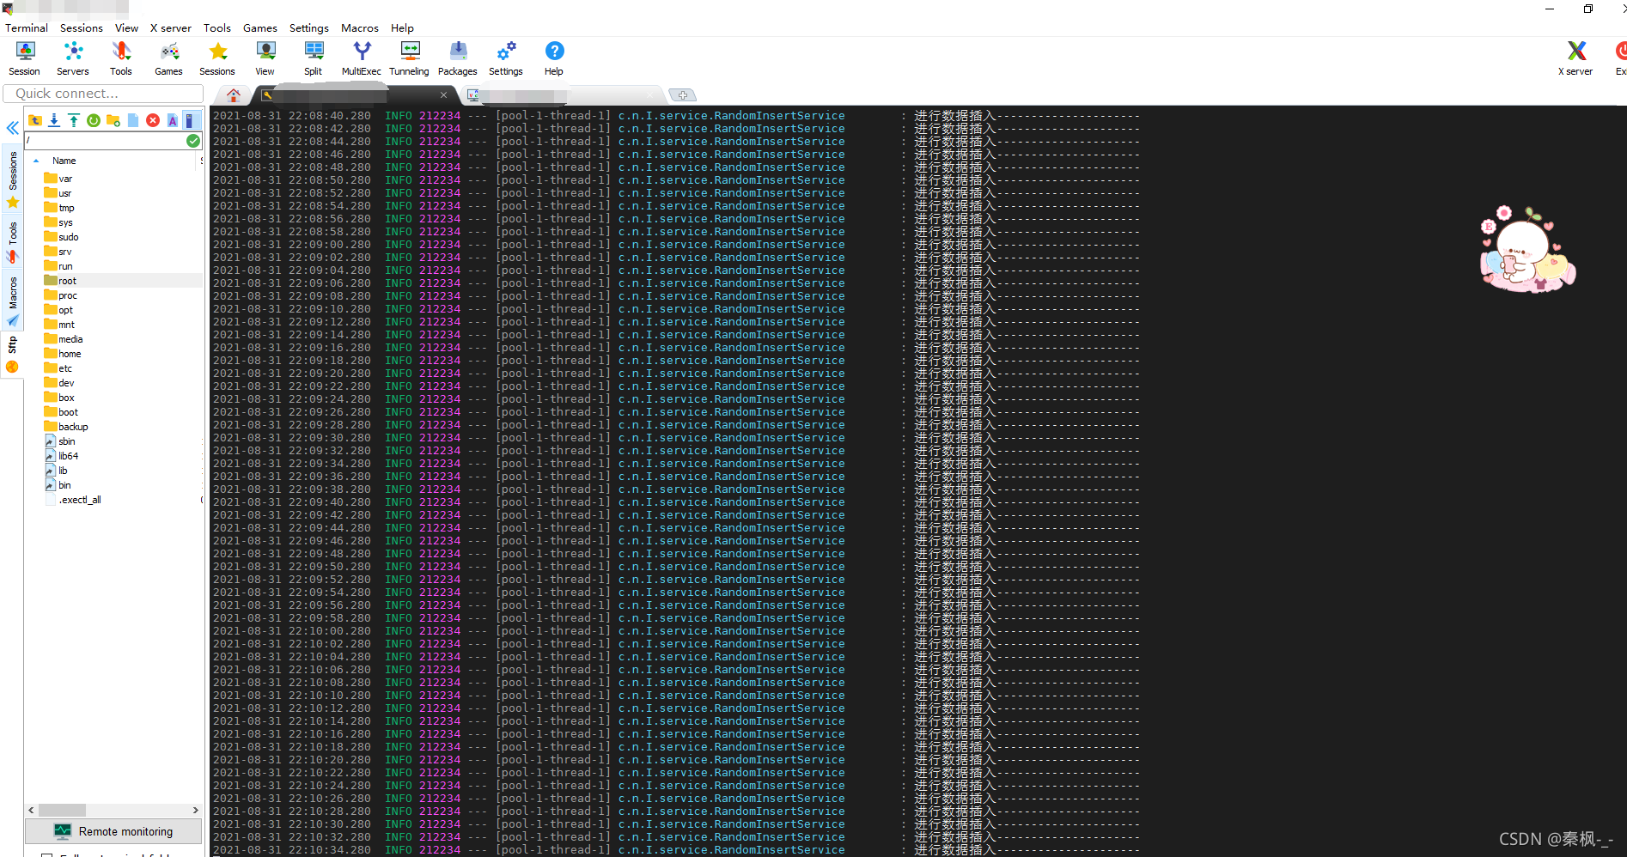Sort files by the Name column header
This screenshot has width=1627, height=857.
click(64, 161)
